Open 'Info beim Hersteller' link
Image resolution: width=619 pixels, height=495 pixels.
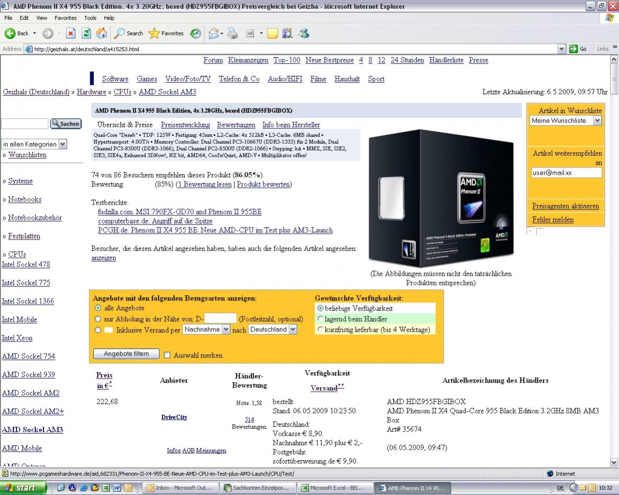[291, 125]
